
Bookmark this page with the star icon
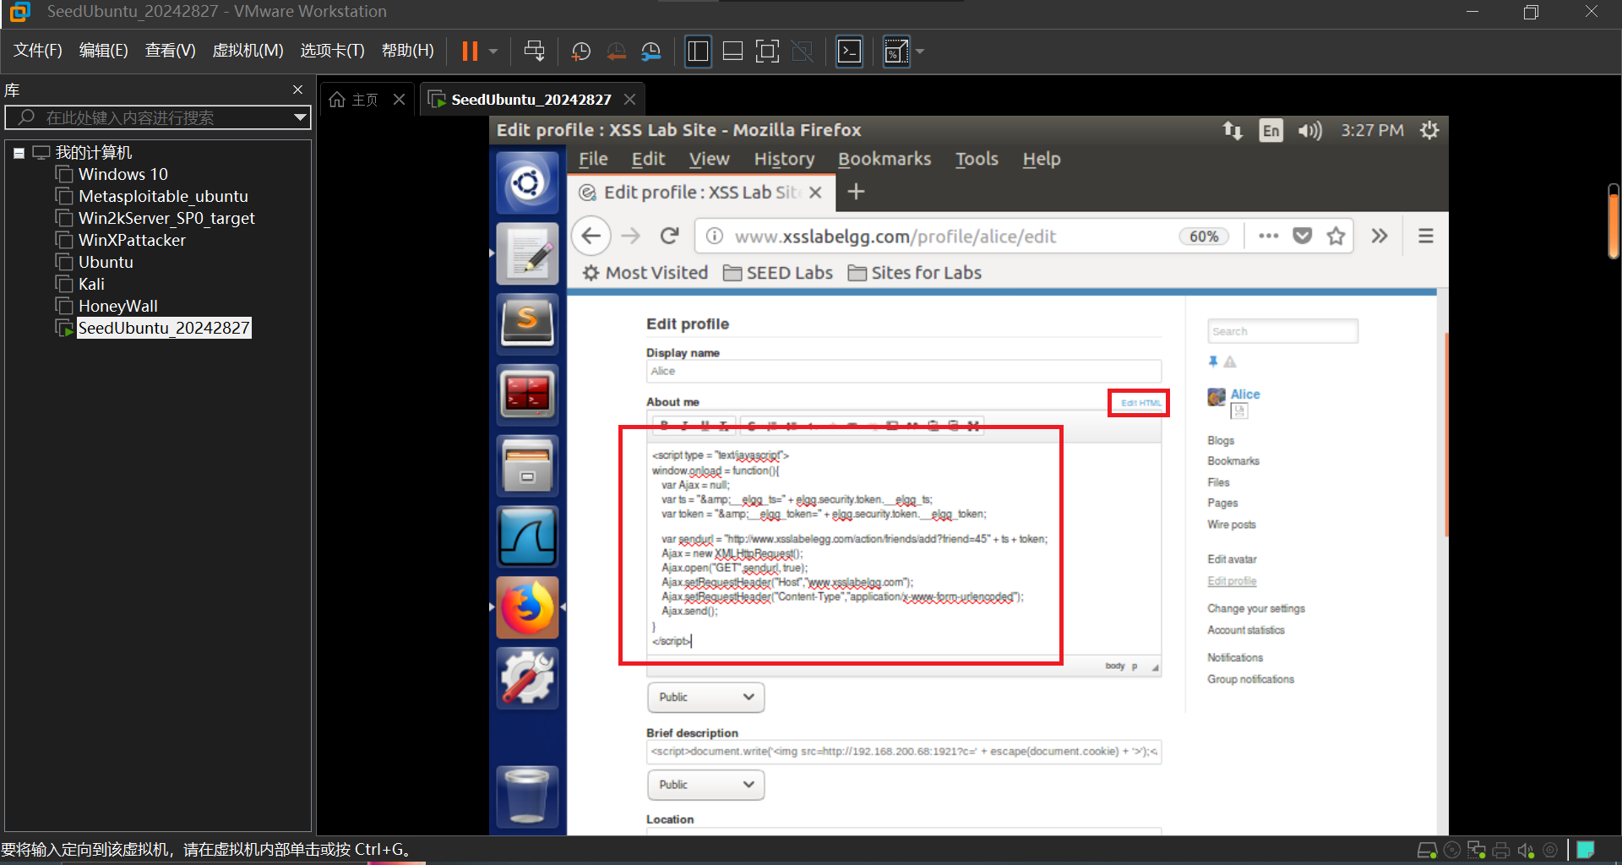1336,236
